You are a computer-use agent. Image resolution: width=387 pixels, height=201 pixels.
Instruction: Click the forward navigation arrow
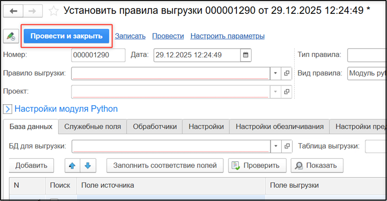click(x=33, y=11)
